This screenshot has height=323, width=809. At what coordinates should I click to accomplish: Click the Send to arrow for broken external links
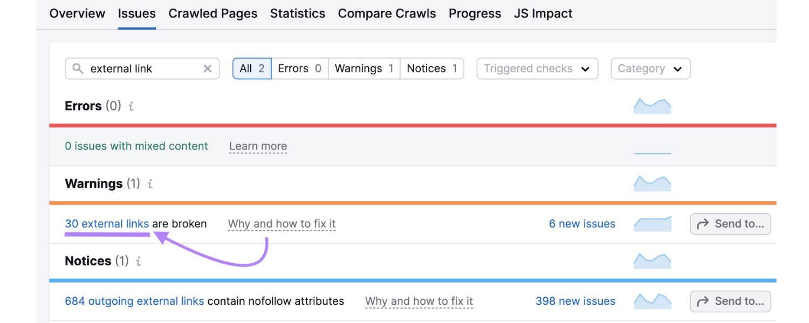tap(730, 224)
